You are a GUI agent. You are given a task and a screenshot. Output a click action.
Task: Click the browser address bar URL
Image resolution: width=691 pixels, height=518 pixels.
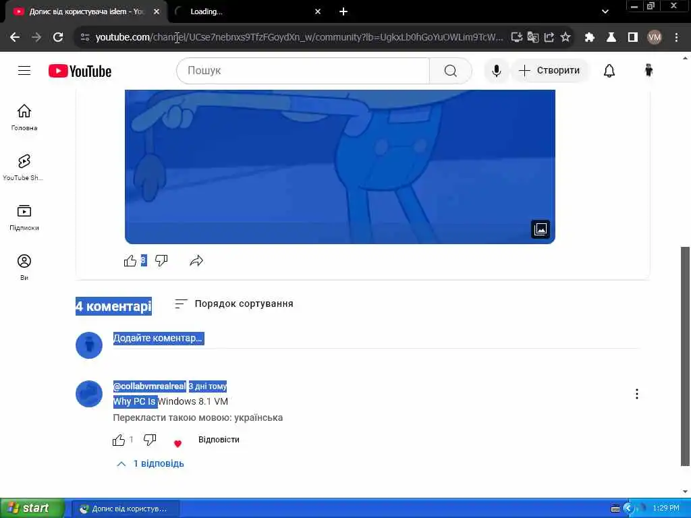click(x=299, y=38)
